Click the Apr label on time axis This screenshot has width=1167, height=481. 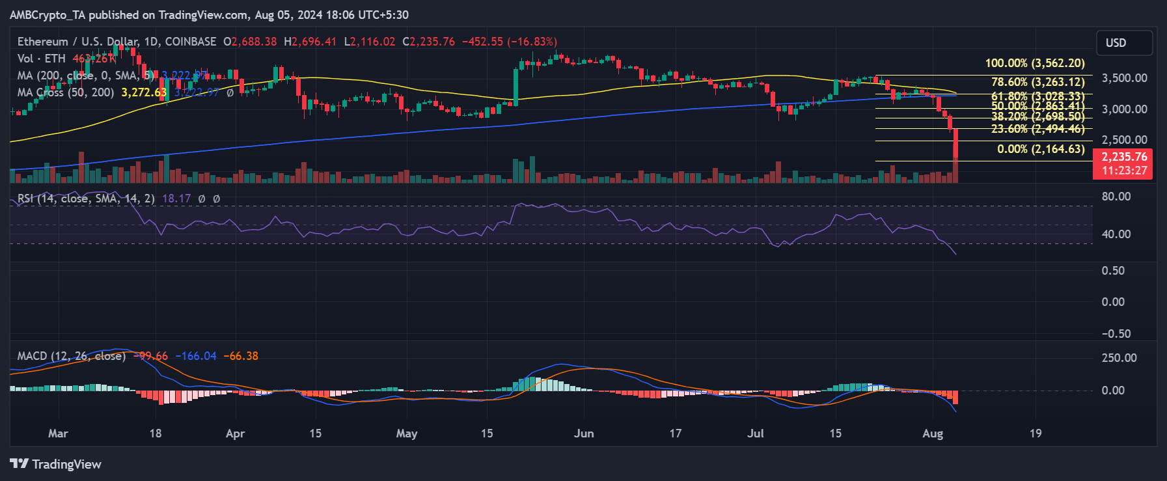[235, 433]
